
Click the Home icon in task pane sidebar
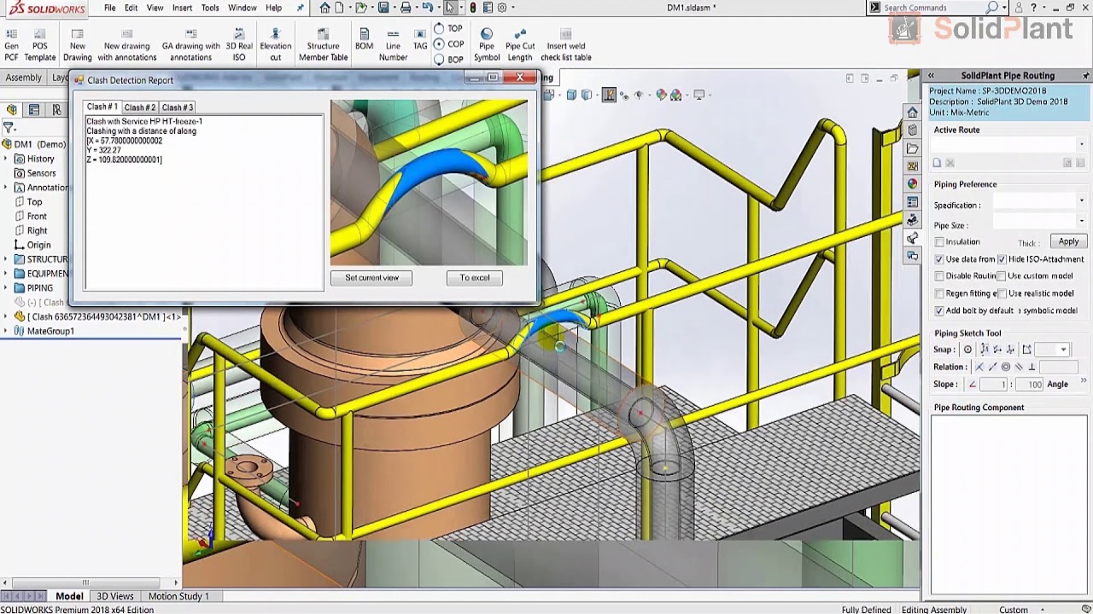point(913,113)
